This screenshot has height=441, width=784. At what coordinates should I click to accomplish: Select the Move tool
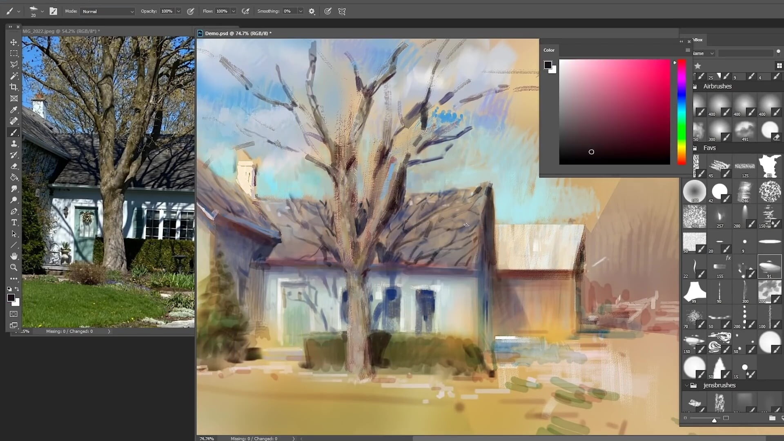[x=14, y=42]
